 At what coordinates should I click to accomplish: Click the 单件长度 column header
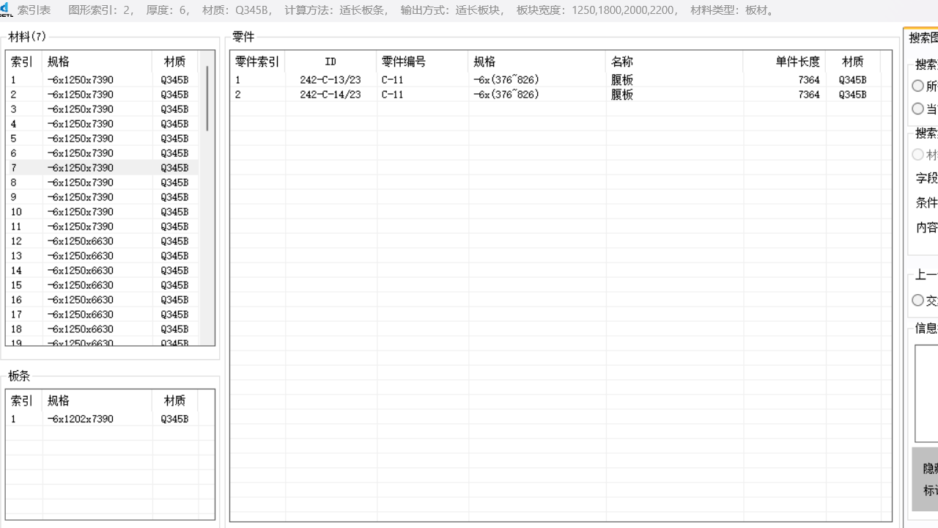pyautogui.click(x=797, y=62)
